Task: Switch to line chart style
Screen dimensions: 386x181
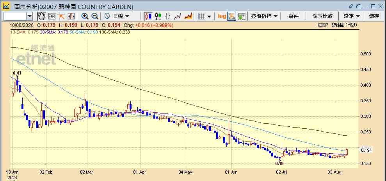Action: (178, 16)
